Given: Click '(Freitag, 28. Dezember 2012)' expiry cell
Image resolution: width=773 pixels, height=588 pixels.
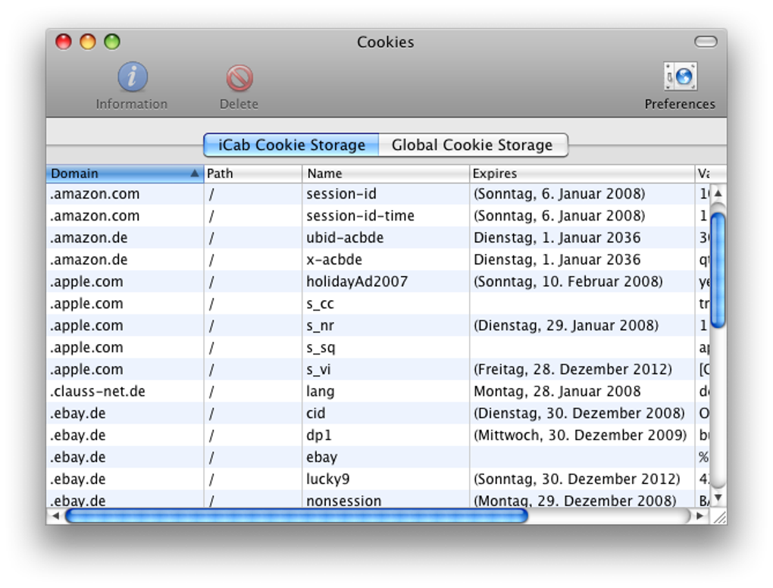Looking at the screenshot, I should tap(582, 369).
